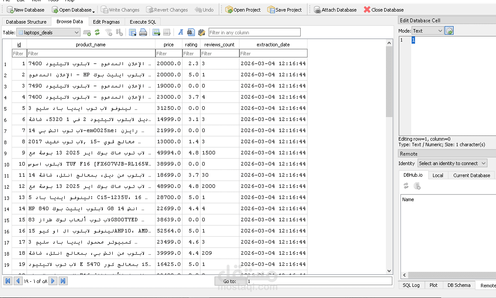
Task: Select the reviews_count cell 2000
Action: click(220, 186)
